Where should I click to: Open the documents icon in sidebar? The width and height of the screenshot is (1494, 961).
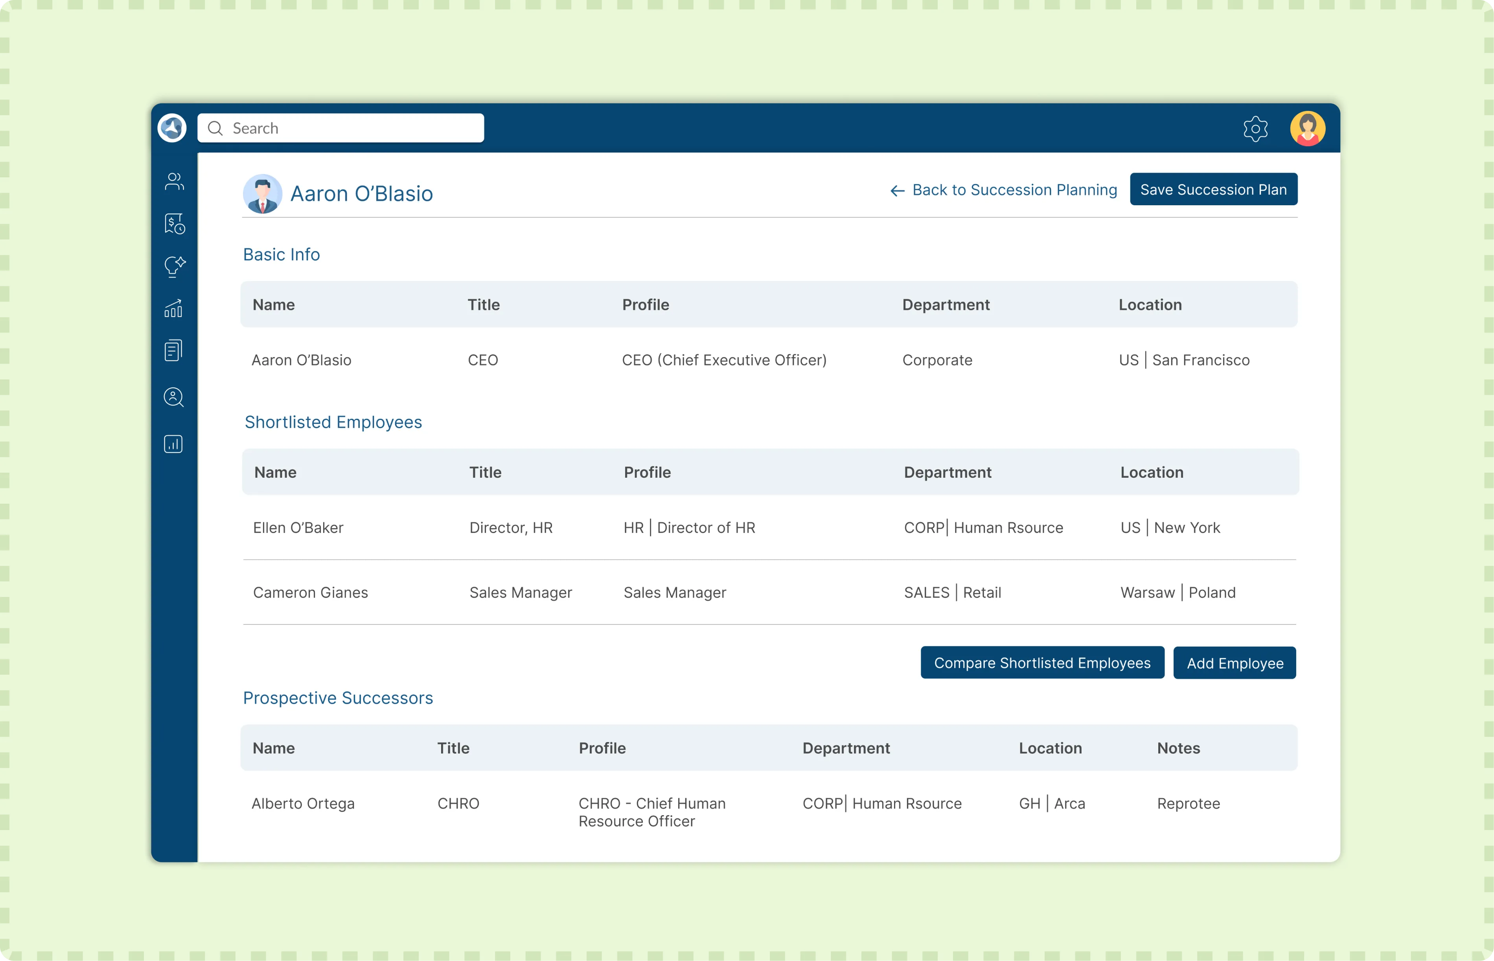click(x=173, y=350)
